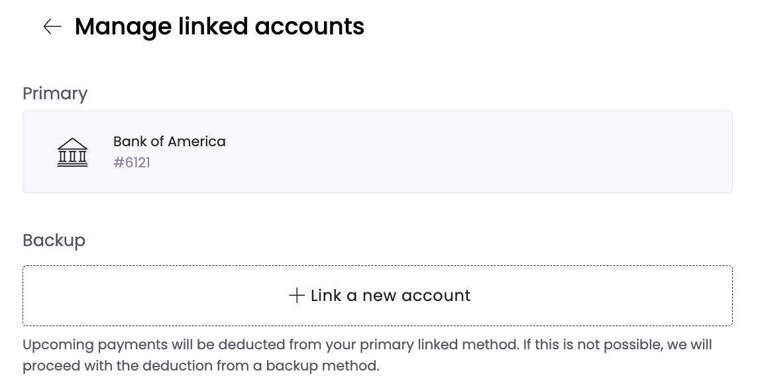Click the plus icon for linking
The image size is (758, 389).
point(296,295)
